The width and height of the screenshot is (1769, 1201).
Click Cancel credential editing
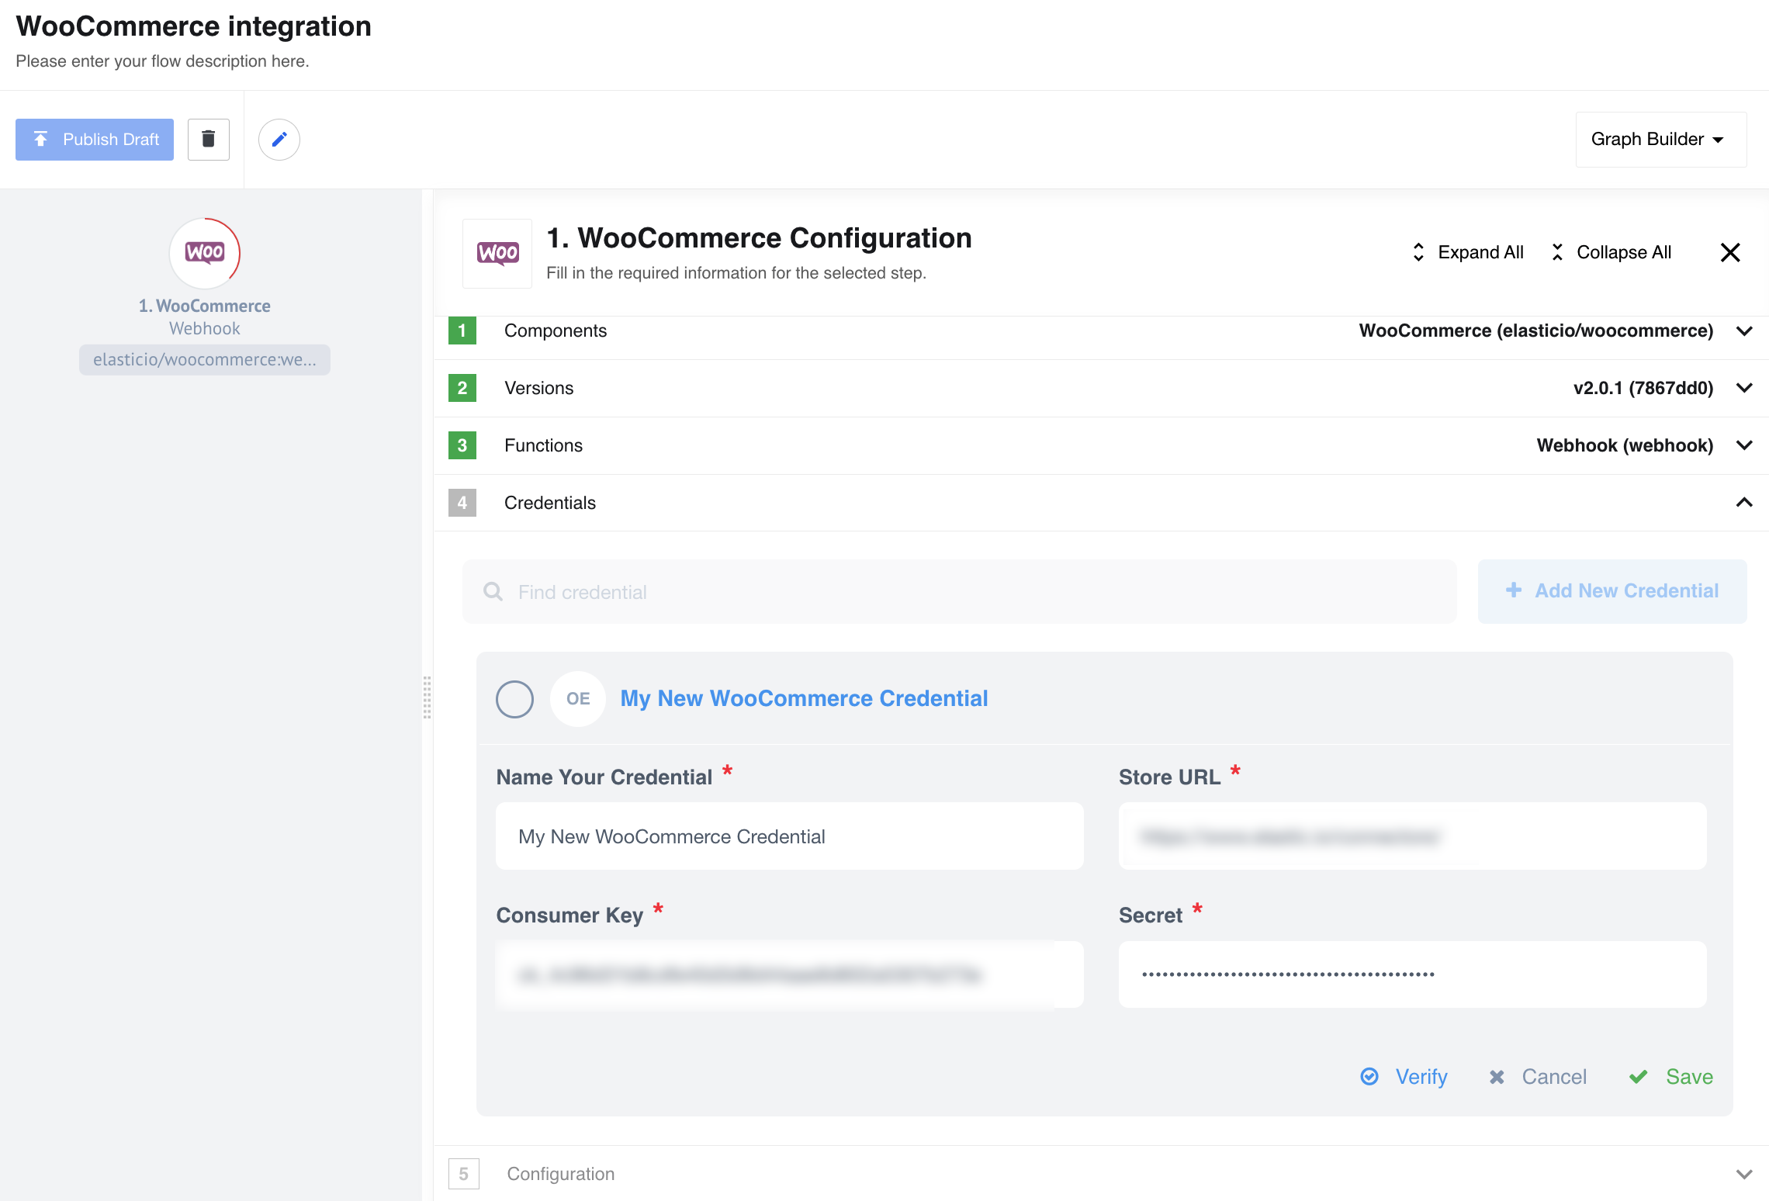[1538, 1077]
